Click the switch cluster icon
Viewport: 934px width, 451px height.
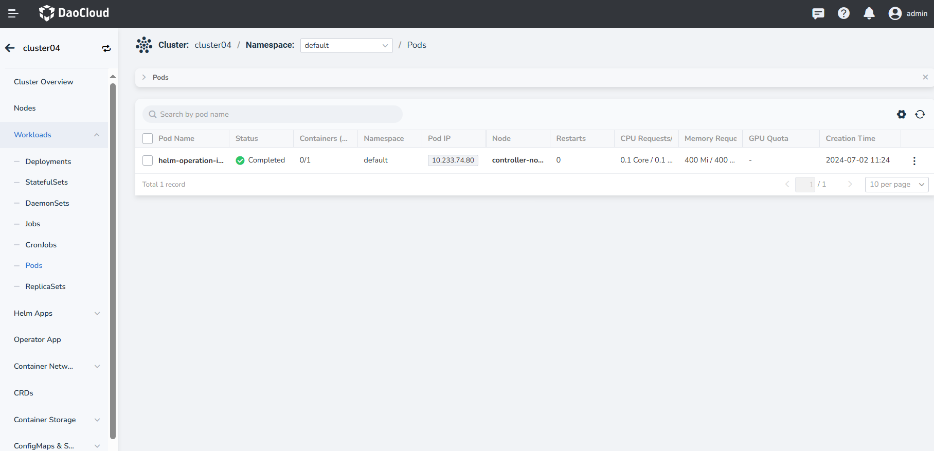point(106,48)
